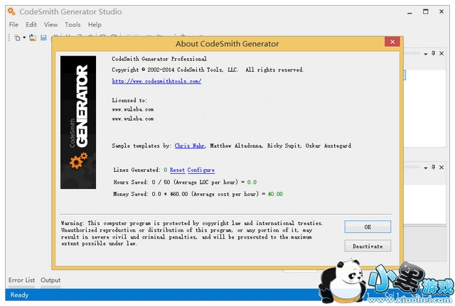Screen dimensions: 455x306
Task: Maximize the CodeSmith Generator Studio window
Action: tap(425, 11)
